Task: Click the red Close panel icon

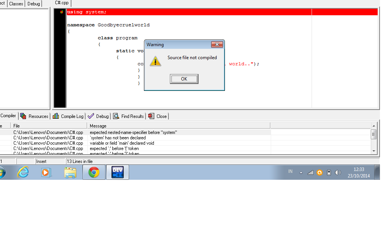Action: (151, 116)
